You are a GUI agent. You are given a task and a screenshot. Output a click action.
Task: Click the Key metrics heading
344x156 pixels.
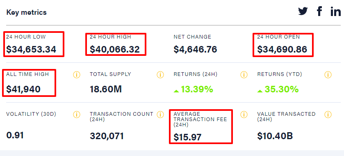tap(26, 12)
